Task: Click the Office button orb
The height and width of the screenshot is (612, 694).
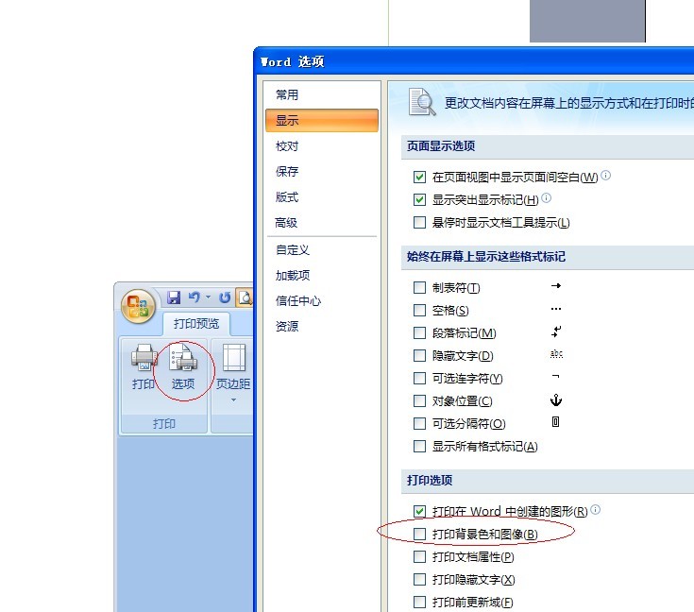Action: pos(138,306)
